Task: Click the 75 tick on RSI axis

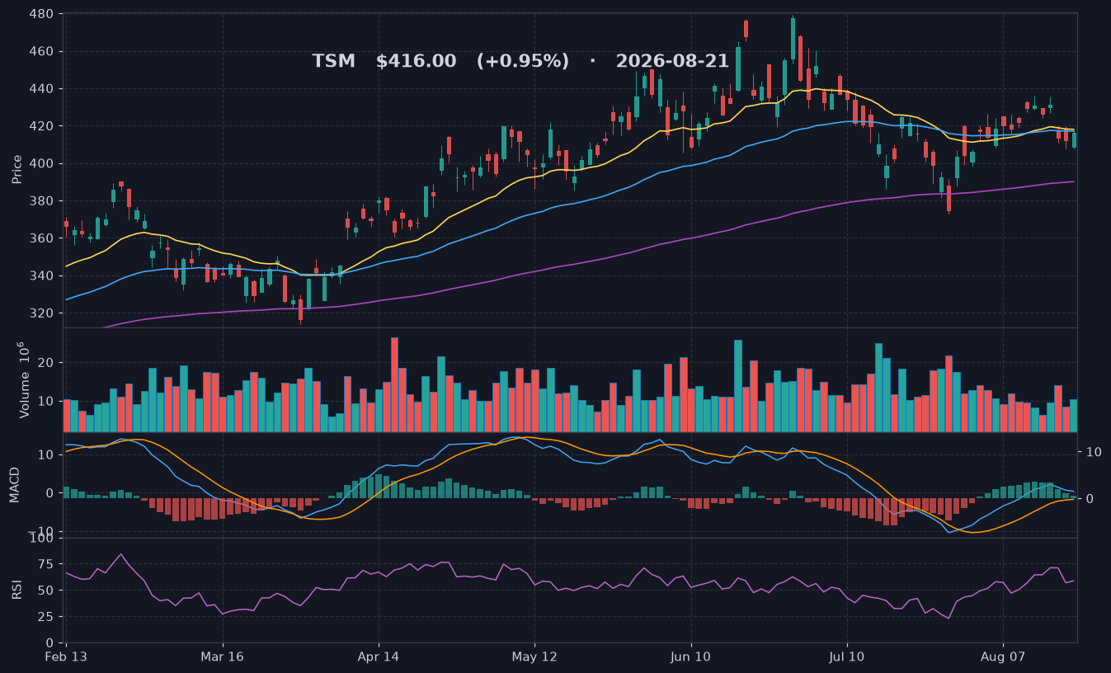Action: [x=46, y=564]
